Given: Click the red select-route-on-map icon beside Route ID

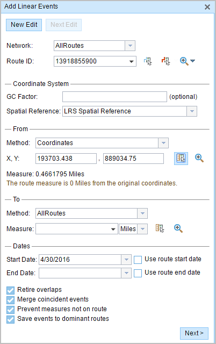Looking at the screenshot, I should 166,61.
